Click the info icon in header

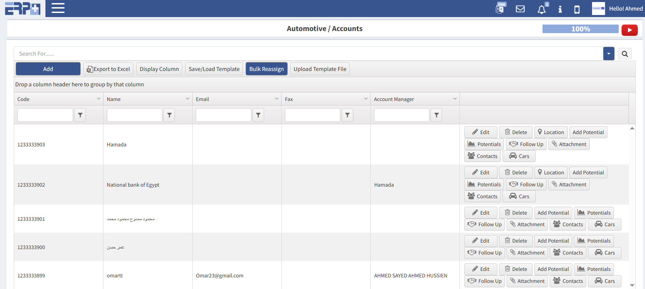[x=560, y=9]
